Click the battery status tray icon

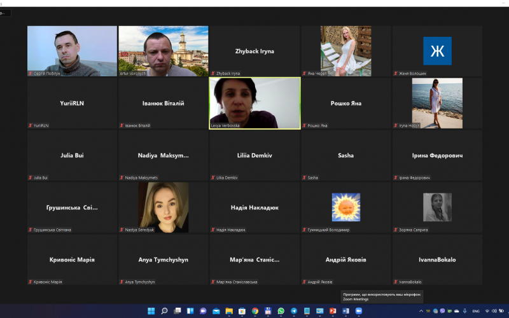(501, 311)
